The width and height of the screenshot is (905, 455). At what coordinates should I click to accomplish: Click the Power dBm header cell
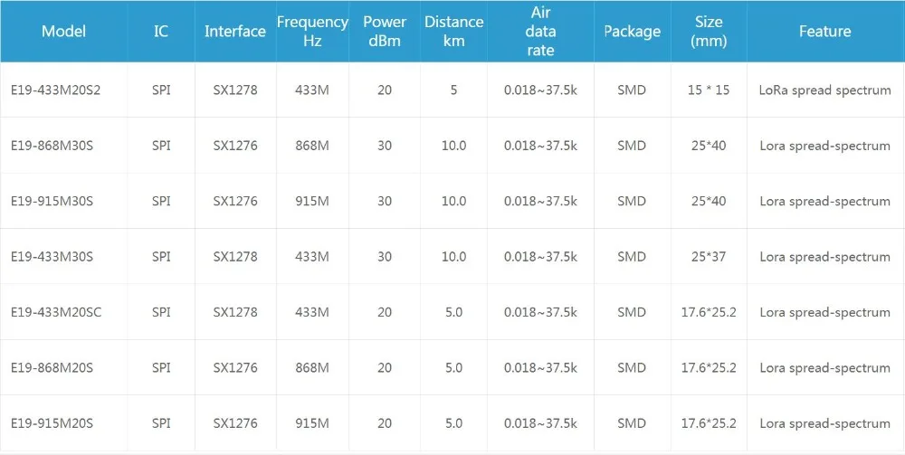(385, 31)
